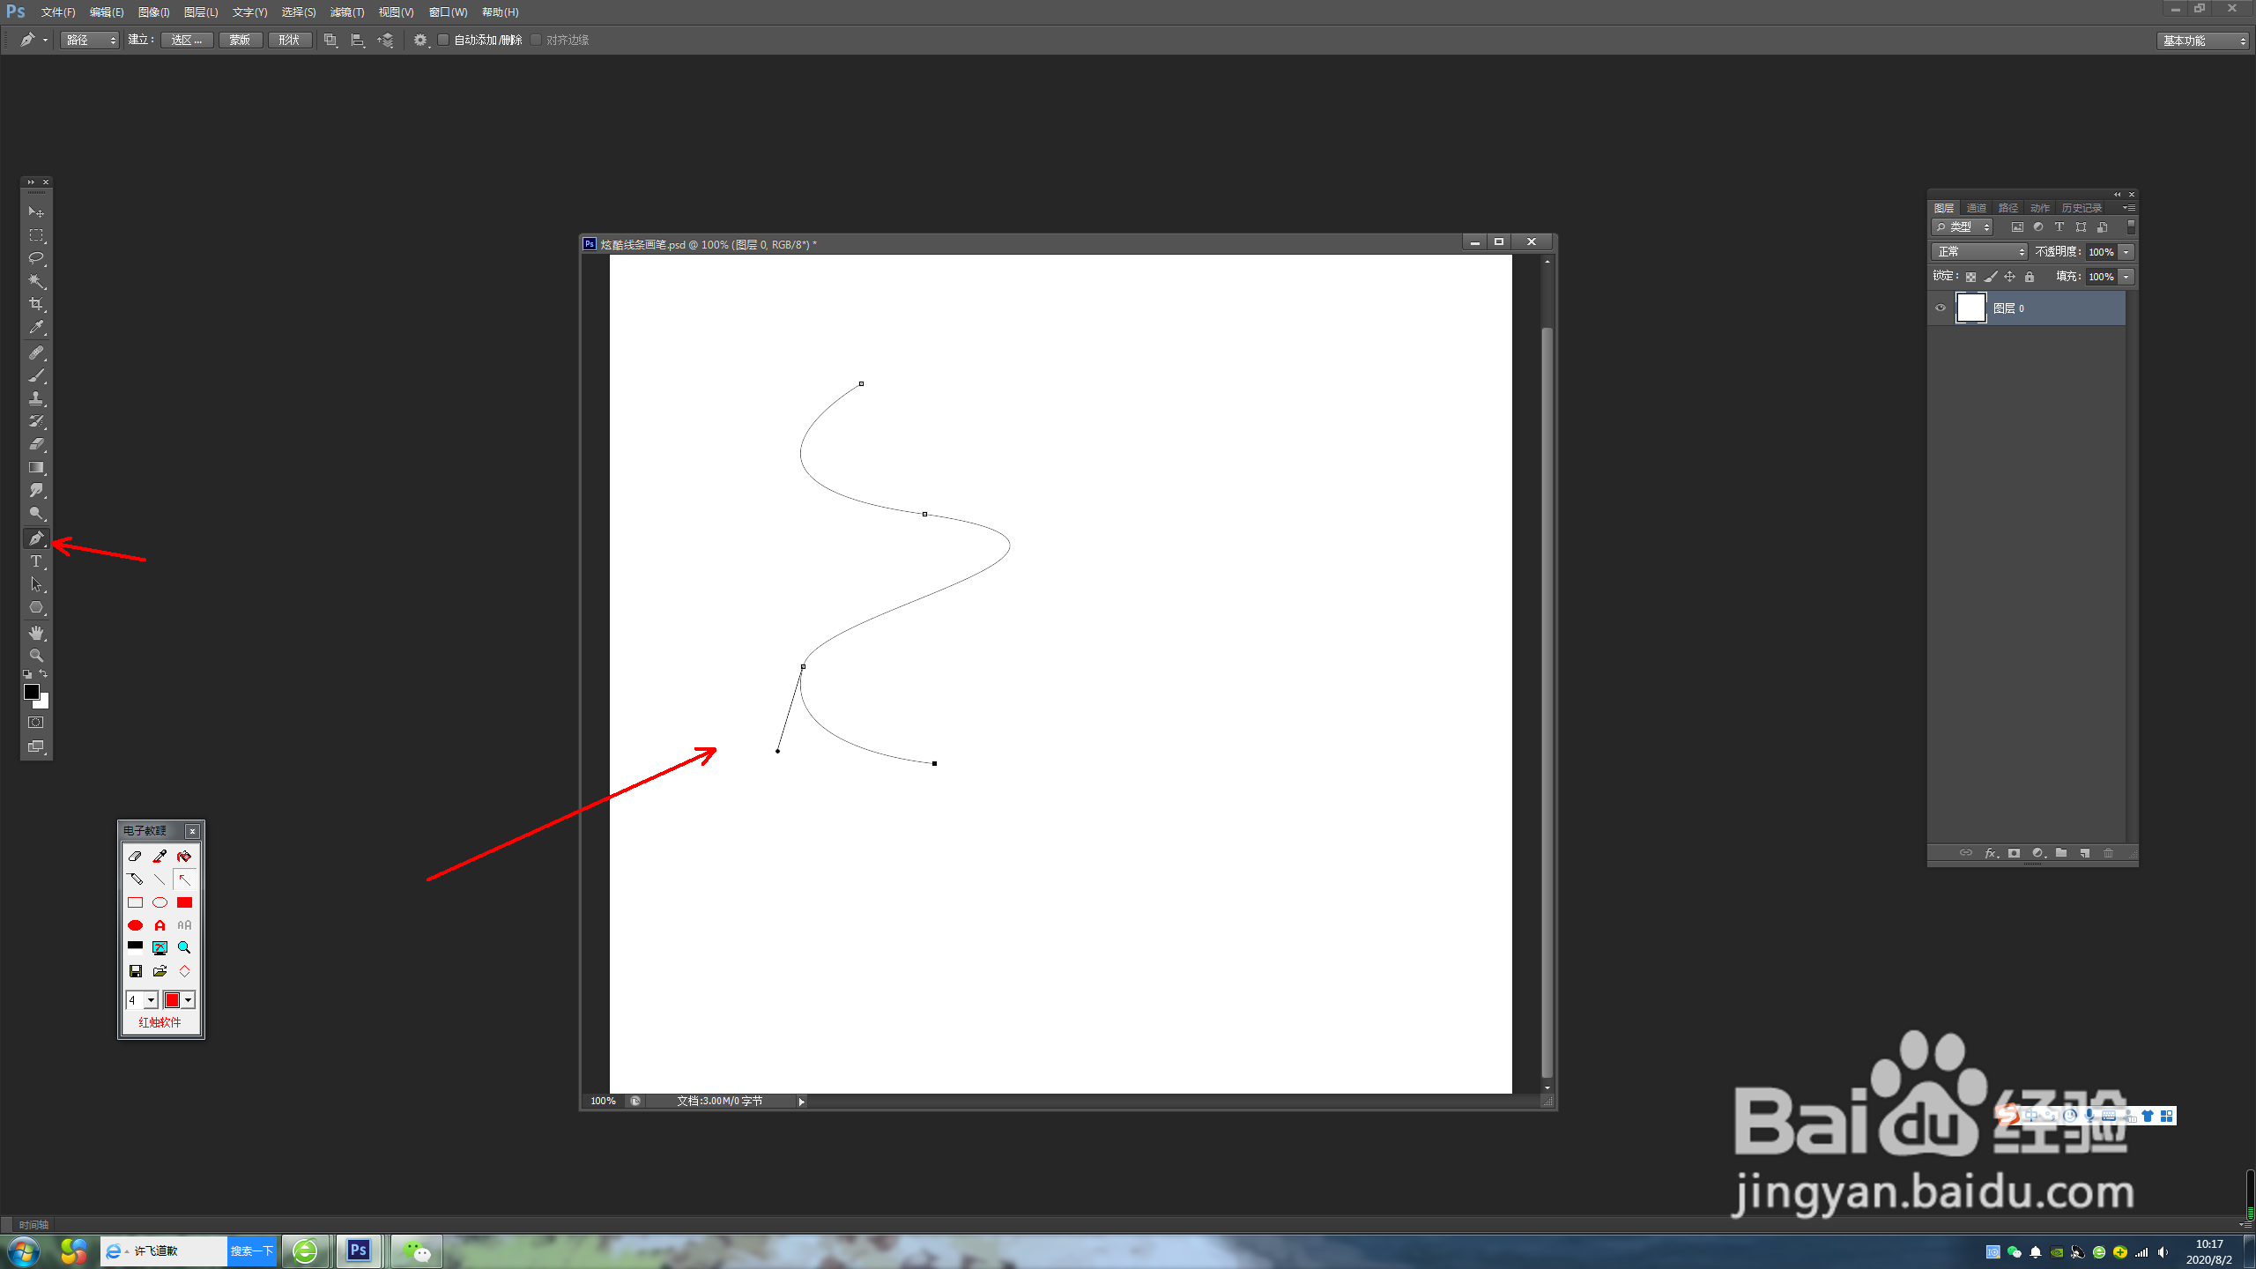Click the black foreground color swatch

pos(31,693)
